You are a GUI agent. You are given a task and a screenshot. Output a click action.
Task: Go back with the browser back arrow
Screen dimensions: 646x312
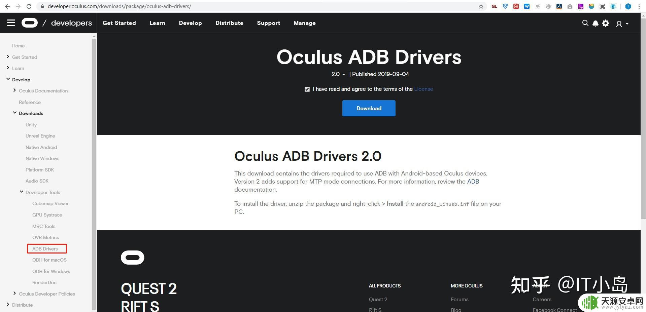coord(7,6)
